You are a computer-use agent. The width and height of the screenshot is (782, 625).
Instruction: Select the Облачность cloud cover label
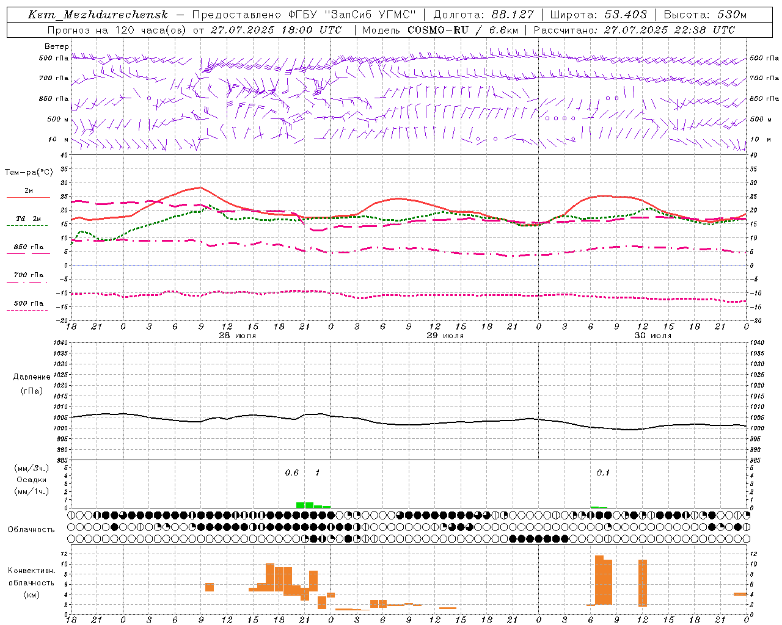tap(31, 530)
